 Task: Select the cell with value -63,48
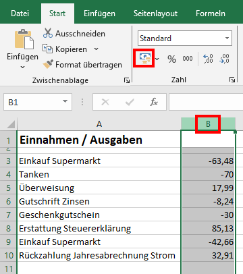click(208, 161)
